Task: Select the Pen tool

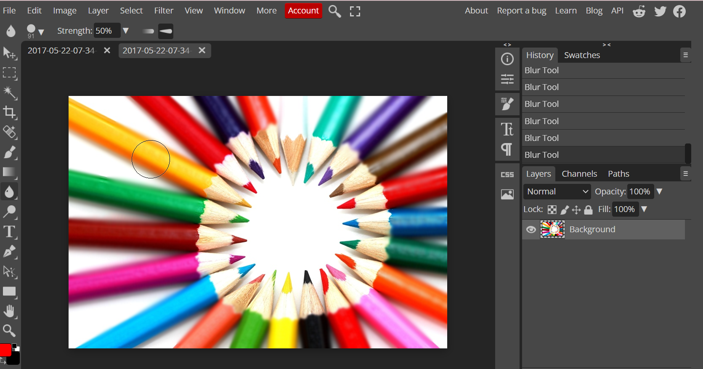Action: coord(9,252)
